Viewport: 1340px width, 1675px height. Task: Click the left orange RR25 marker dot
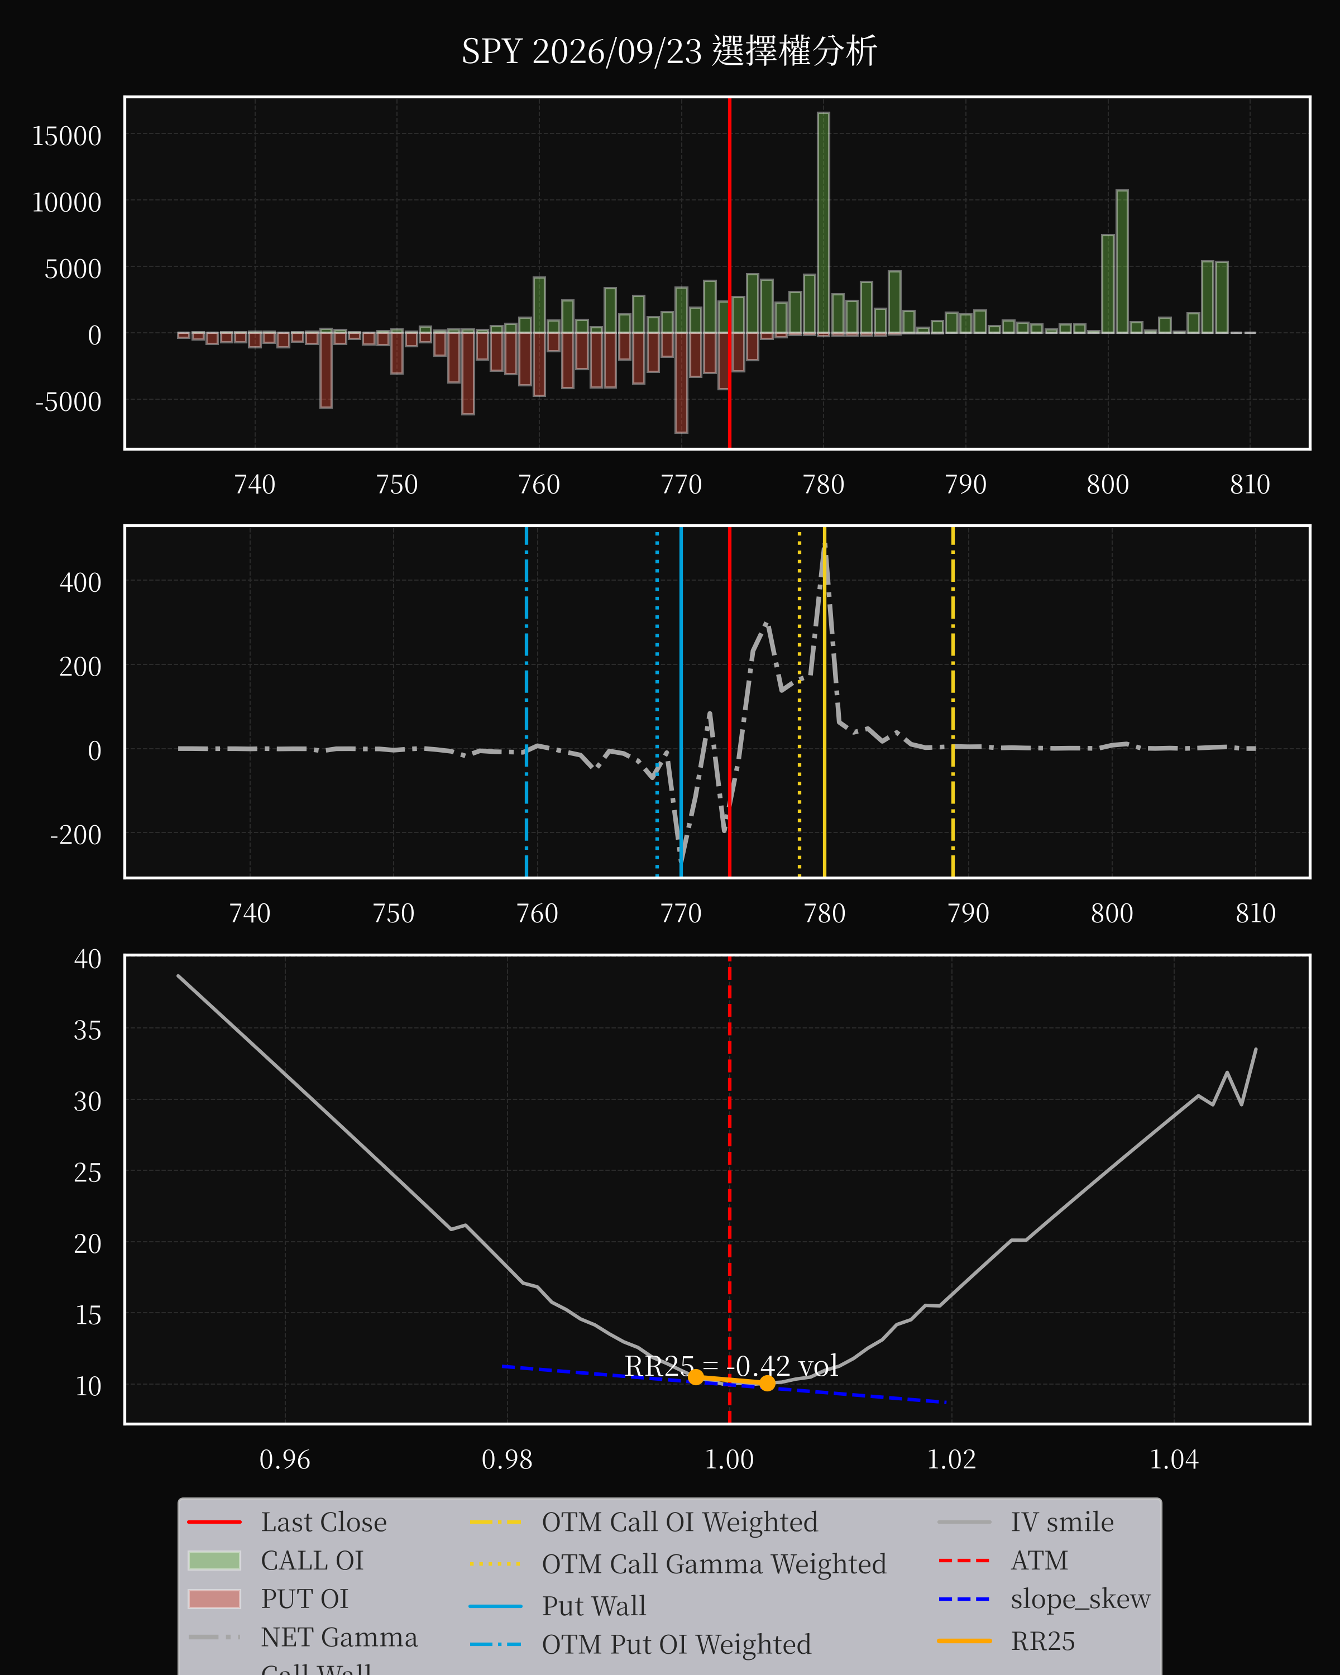click(x=696, y=1377)
